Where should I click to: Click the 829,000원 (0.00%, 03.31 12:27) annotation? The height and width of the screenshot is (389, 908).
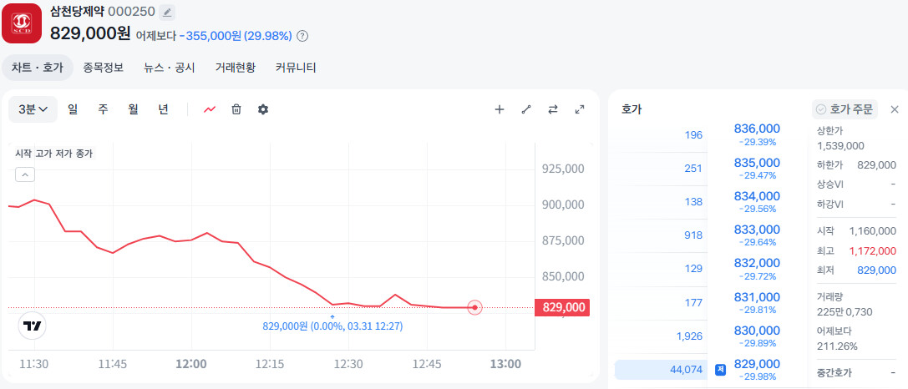[x=333, y=326]
